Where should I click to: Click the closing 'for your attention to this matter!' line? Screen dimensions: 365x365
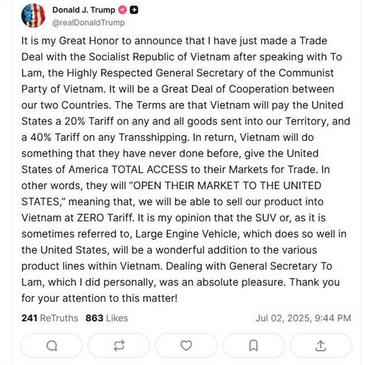[x=99, y=299]
